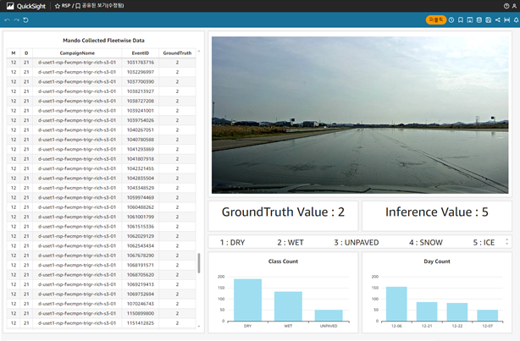Open the help question mark icon
This screenshot has height=341, width=520.
505,5
